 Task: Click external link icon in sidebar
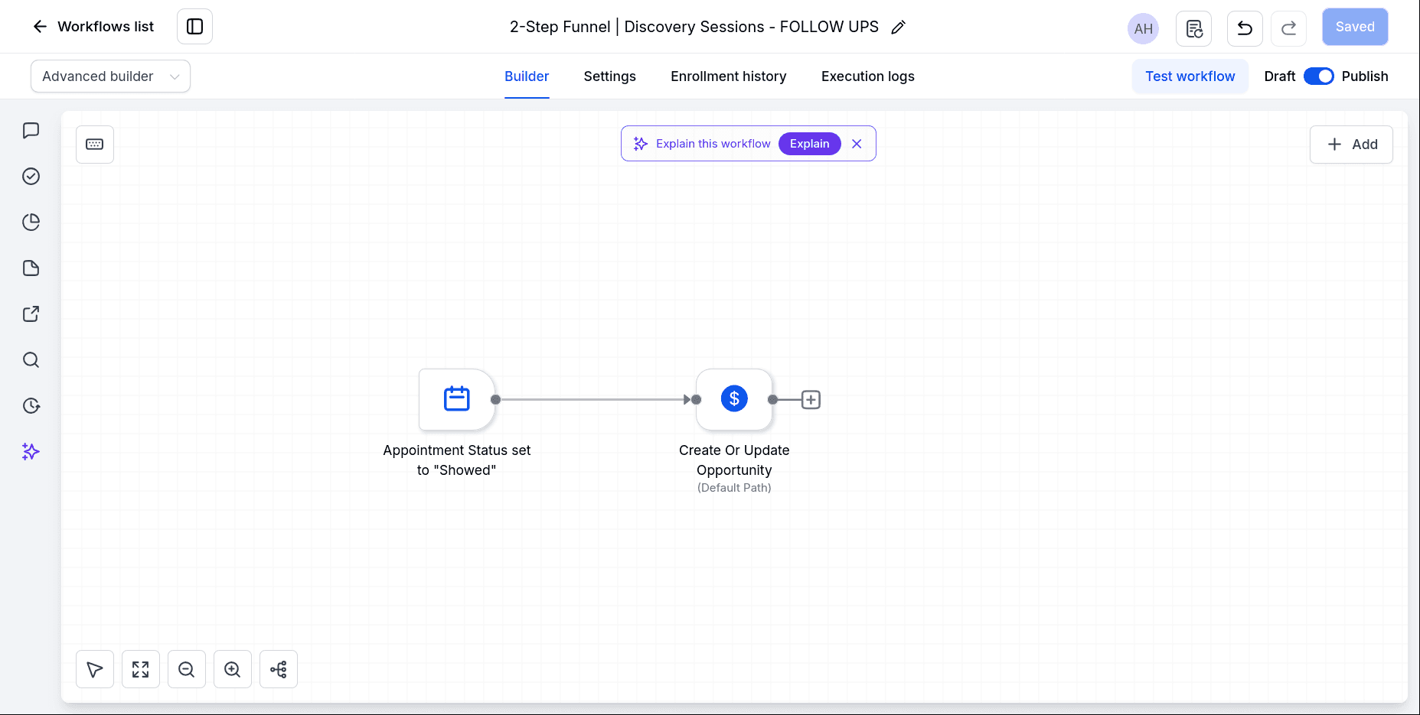coord(31,314)
